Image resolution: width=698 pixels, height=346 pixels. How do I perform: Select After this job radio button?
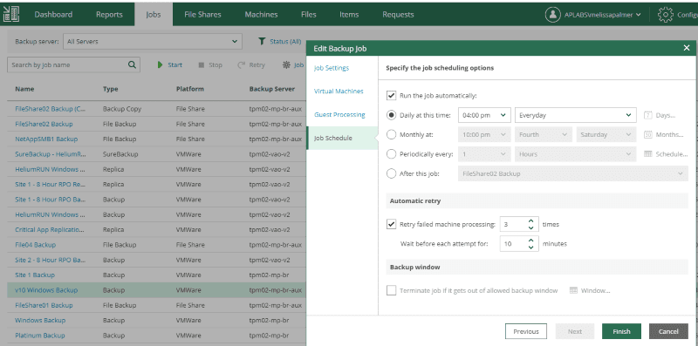[x=391, y=173]
